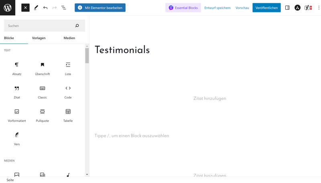Click the WordPress logo icon
This screenshot has width=321, height=183.
click(x=8, y=8)
